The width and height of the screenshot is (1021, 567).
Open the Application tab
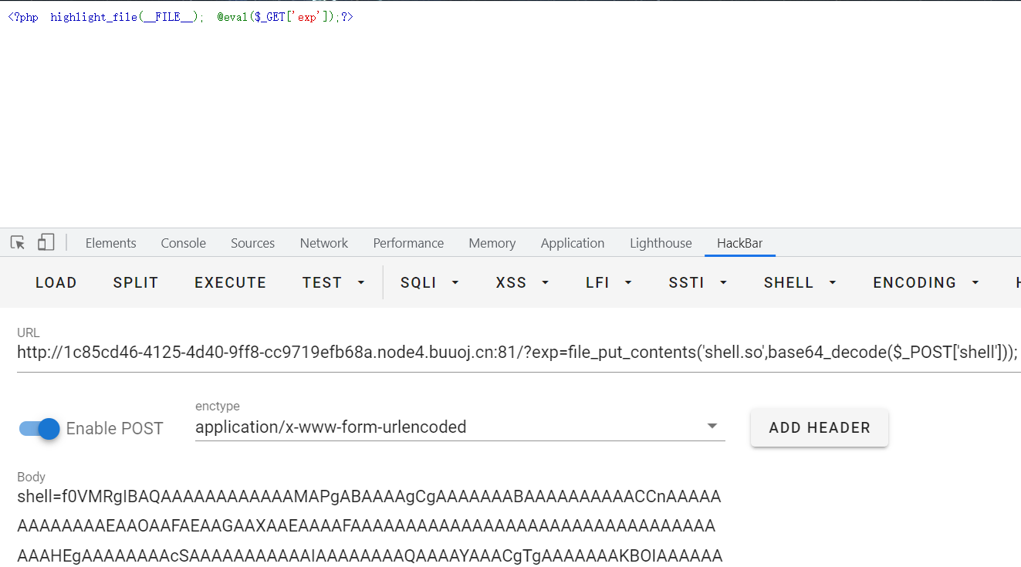tap(573, 243)
